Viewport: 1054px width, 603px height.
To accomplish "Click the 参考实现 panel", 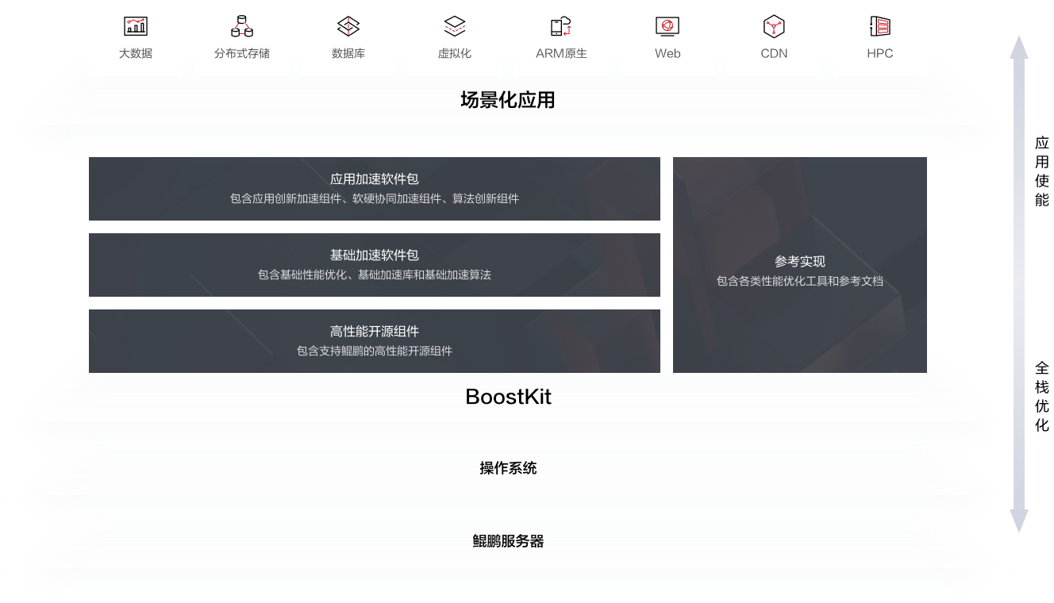I will click(x=800, y=265).
